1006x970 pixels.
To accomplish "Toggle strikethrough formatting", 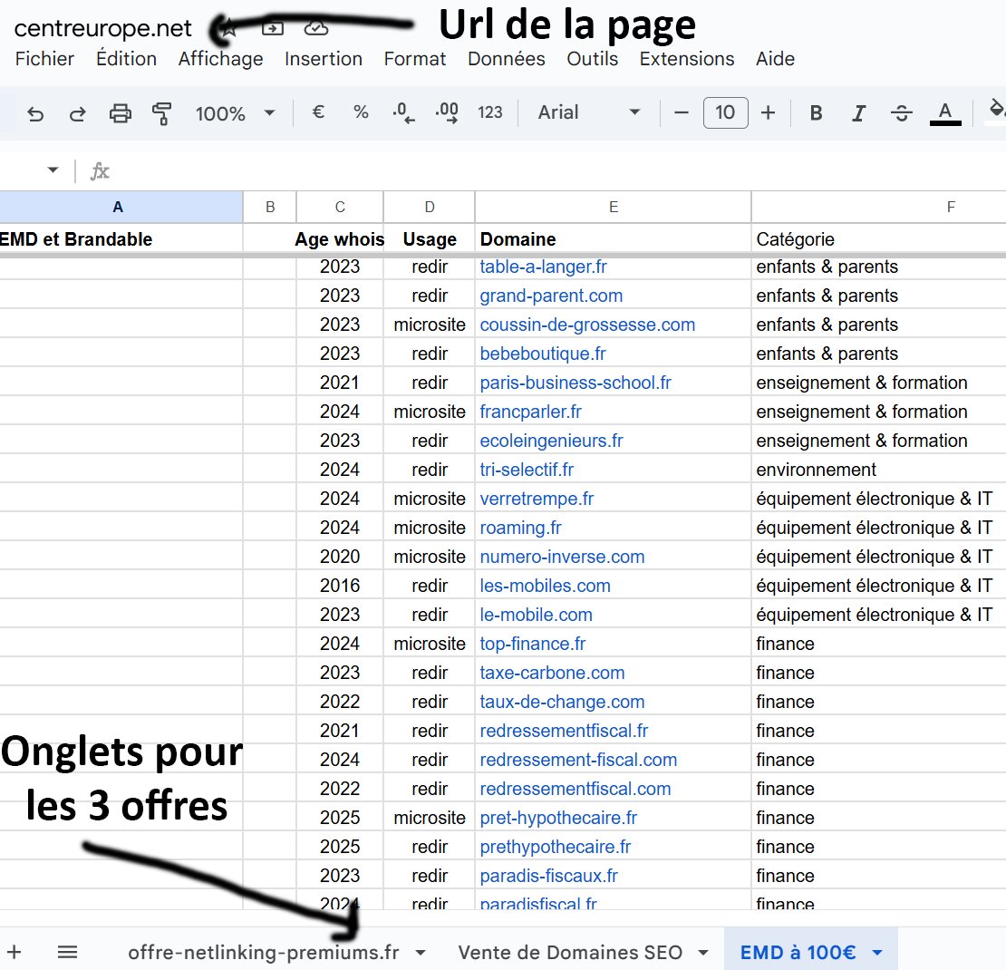I will tap(902, 113).
